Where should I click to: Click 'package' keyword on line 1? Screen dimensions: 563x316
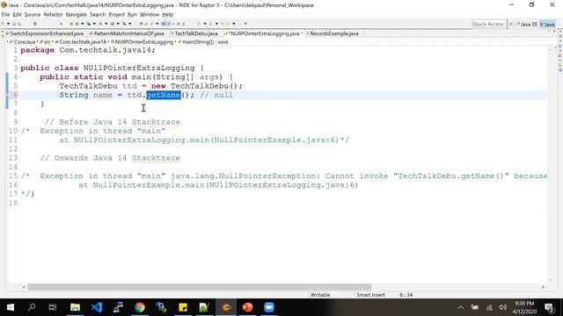[37, 50]
